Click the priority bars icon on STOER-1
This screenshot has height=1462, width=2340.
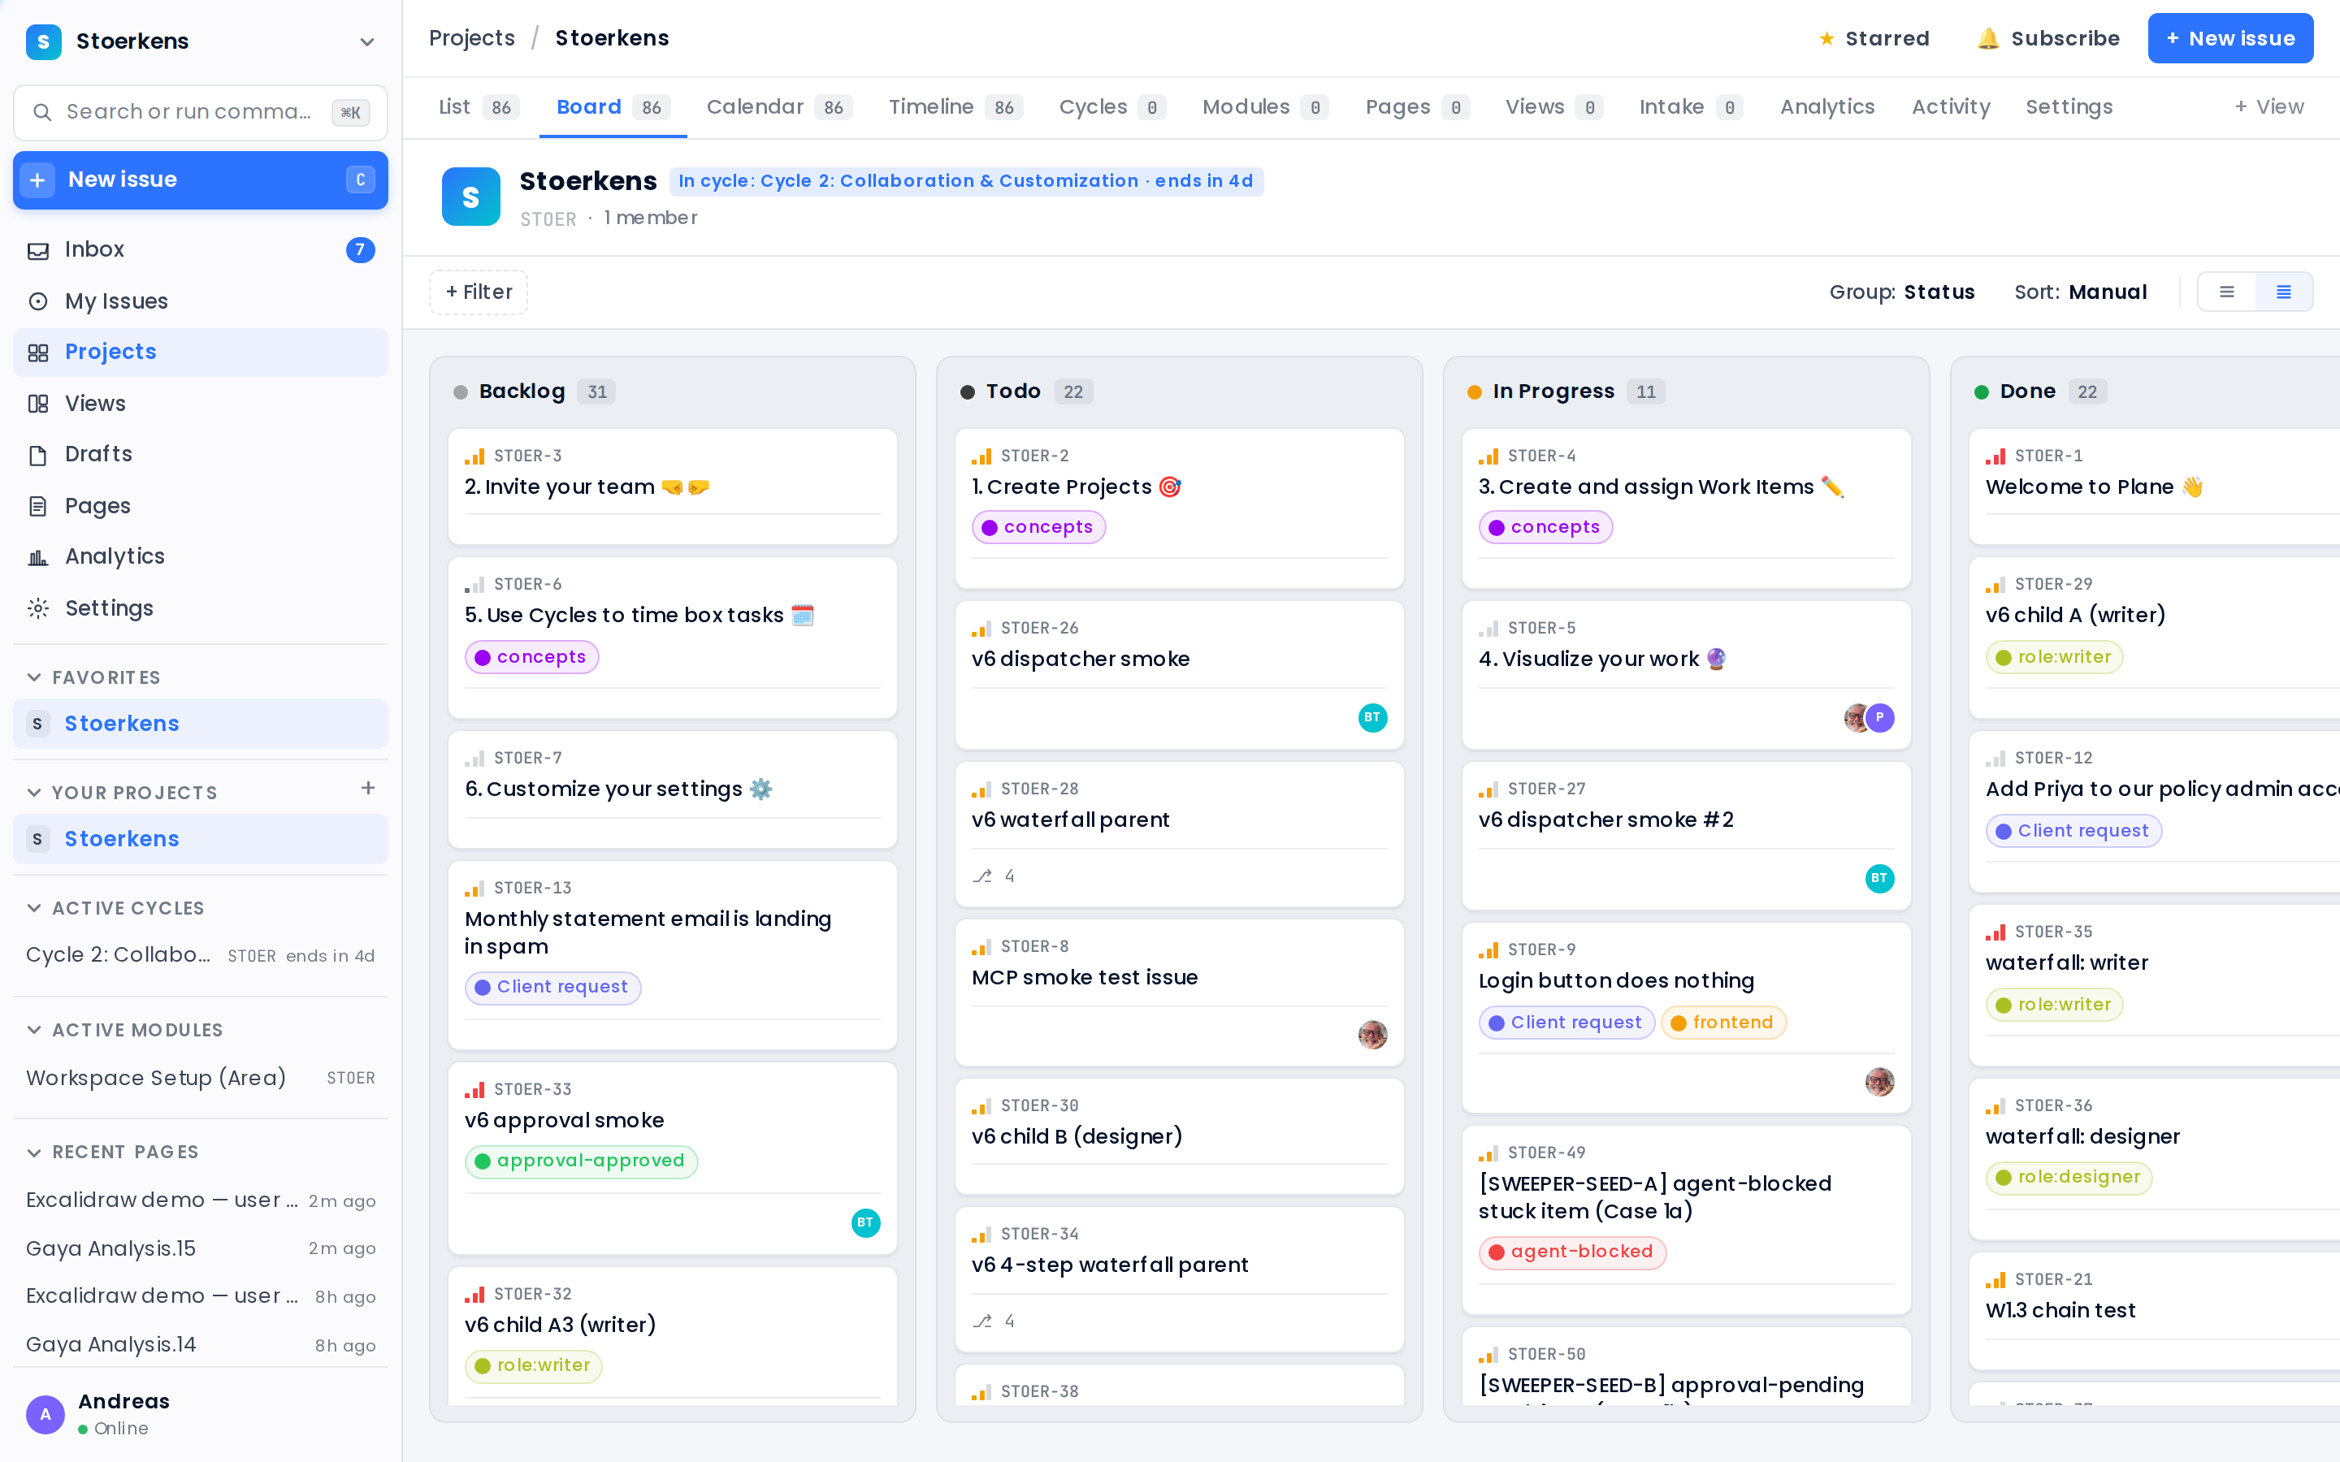pyautogui.click(x=1995, y=456)
